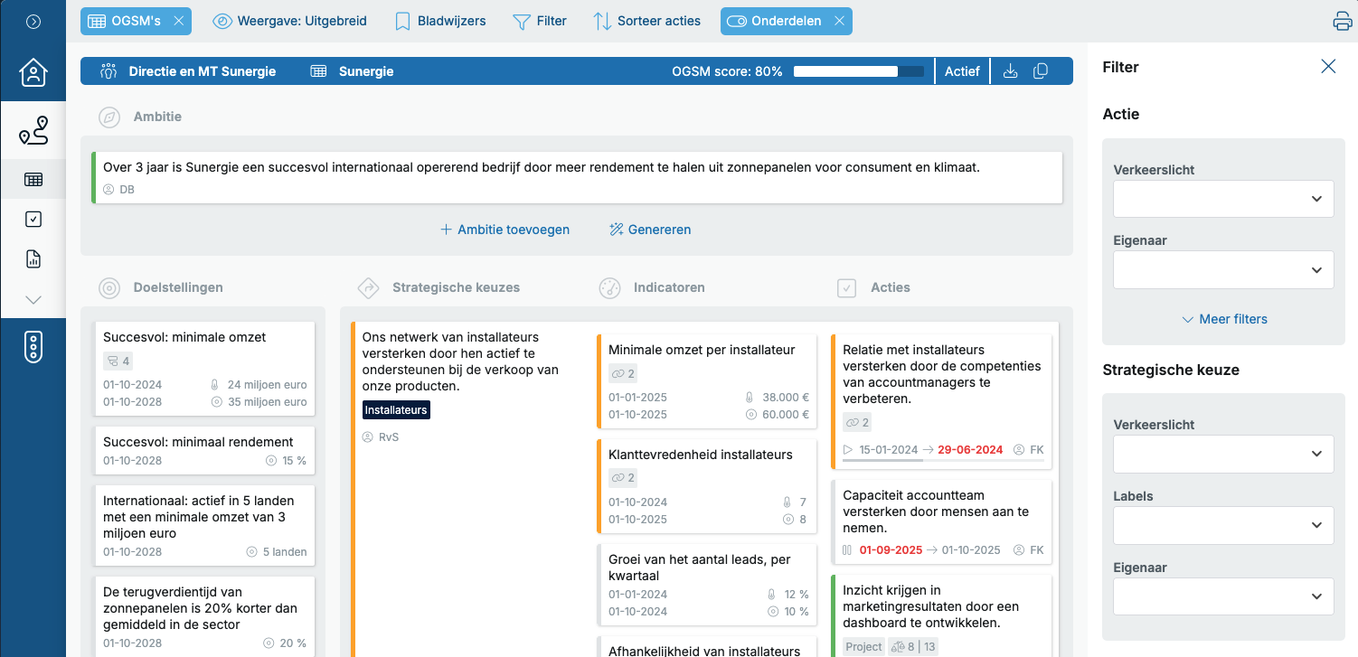Screen dimensions: 1358x657
Task: Switch Weergave: Uitgebreid view
Action: pyautogui.click(x=290, y=21)
